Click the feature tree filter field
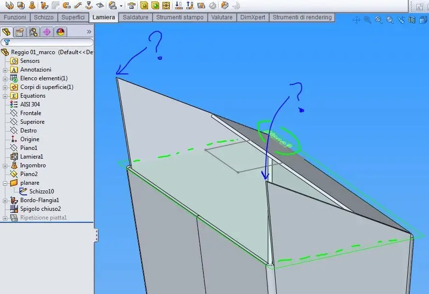 pyautogui.click(x=47, y=42)
